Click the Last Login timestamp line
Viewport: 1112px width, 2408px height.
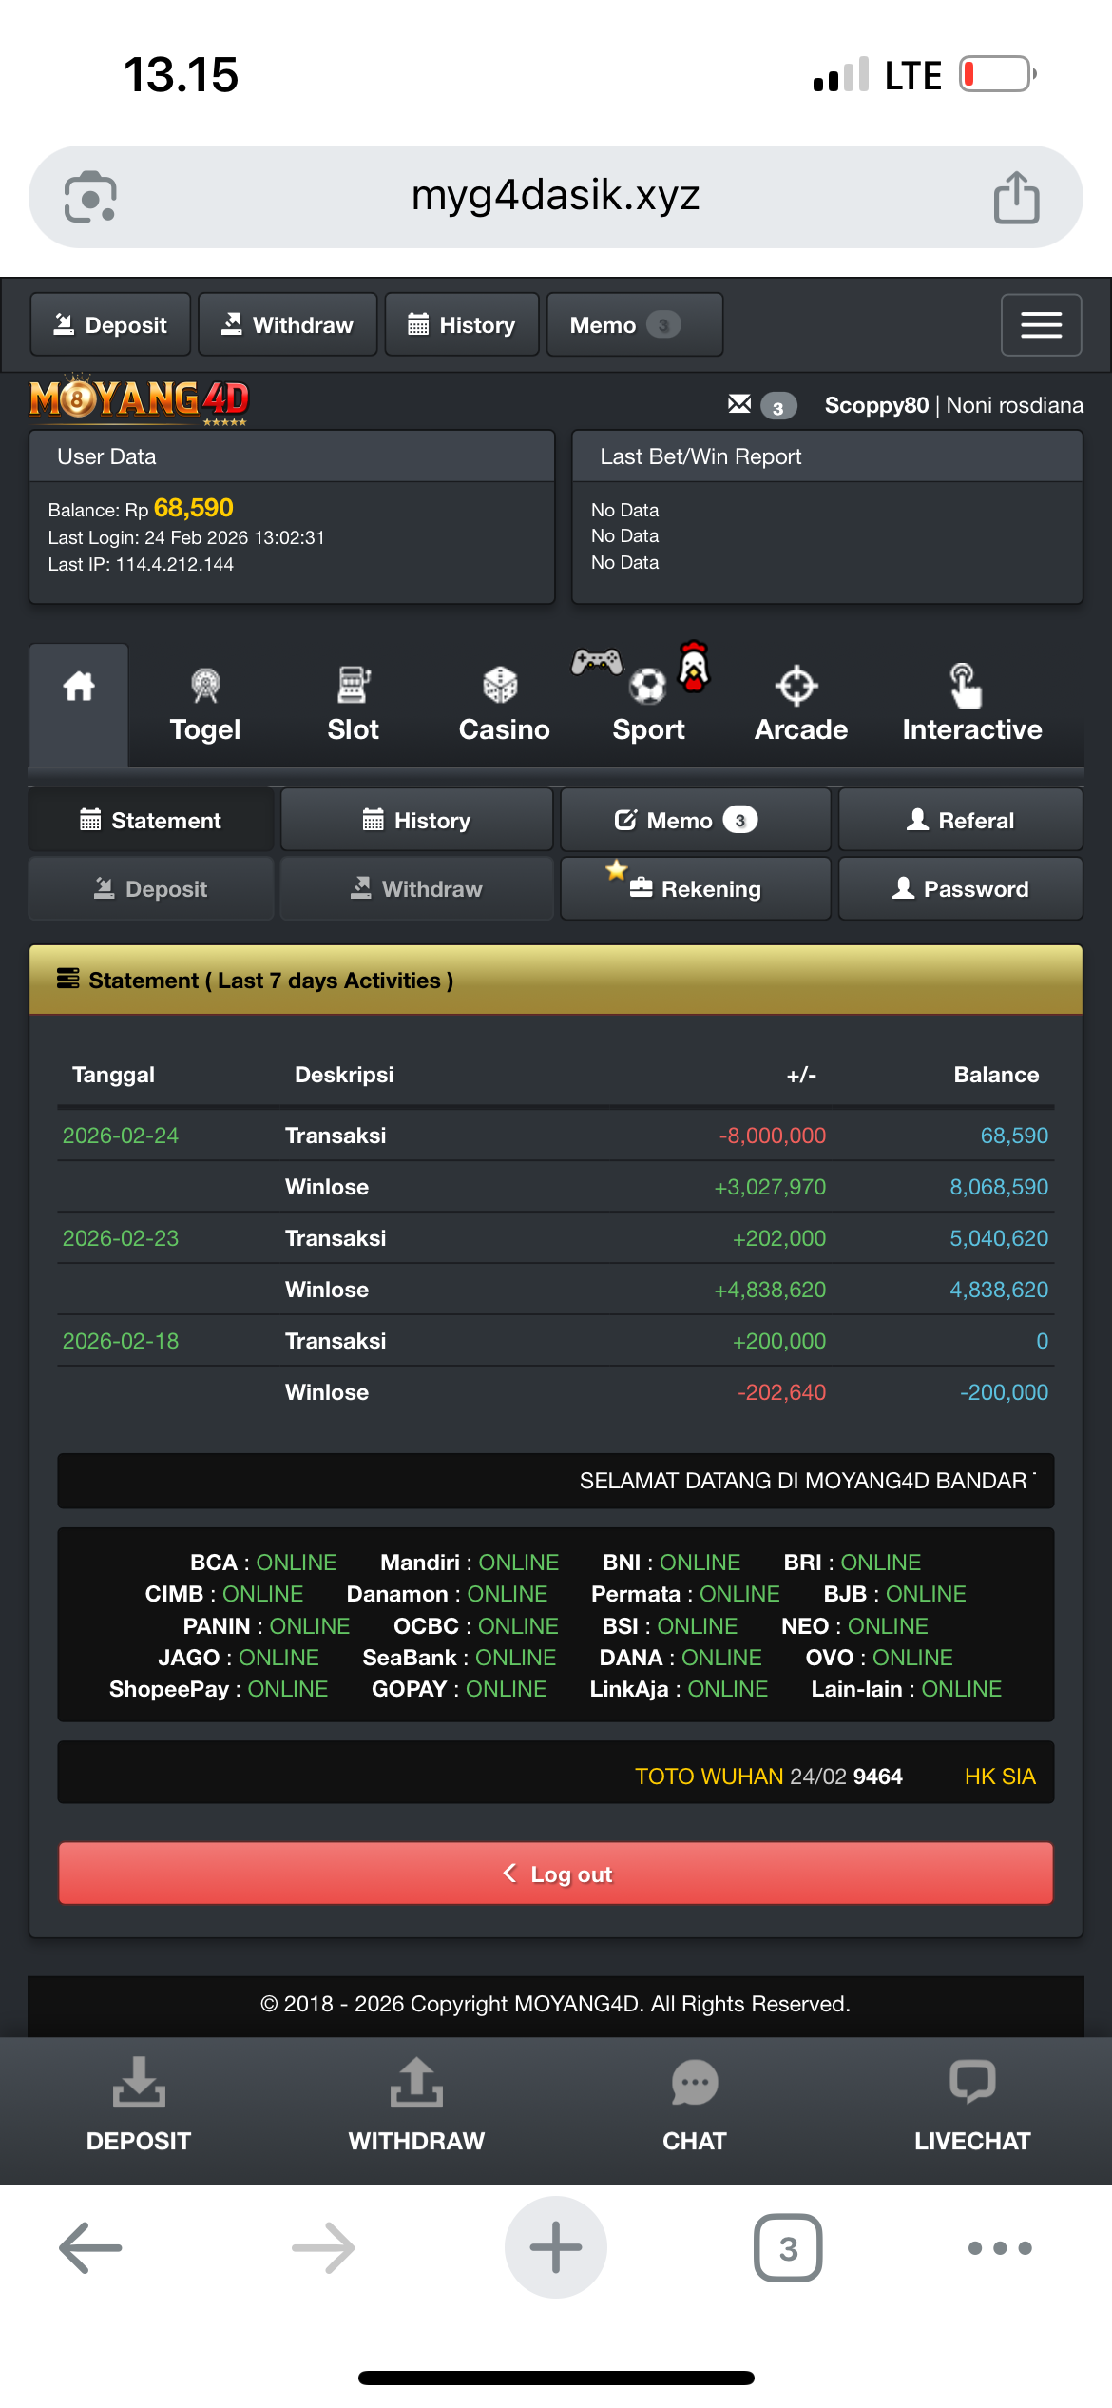pyautogui.click(x=186, y=537)
